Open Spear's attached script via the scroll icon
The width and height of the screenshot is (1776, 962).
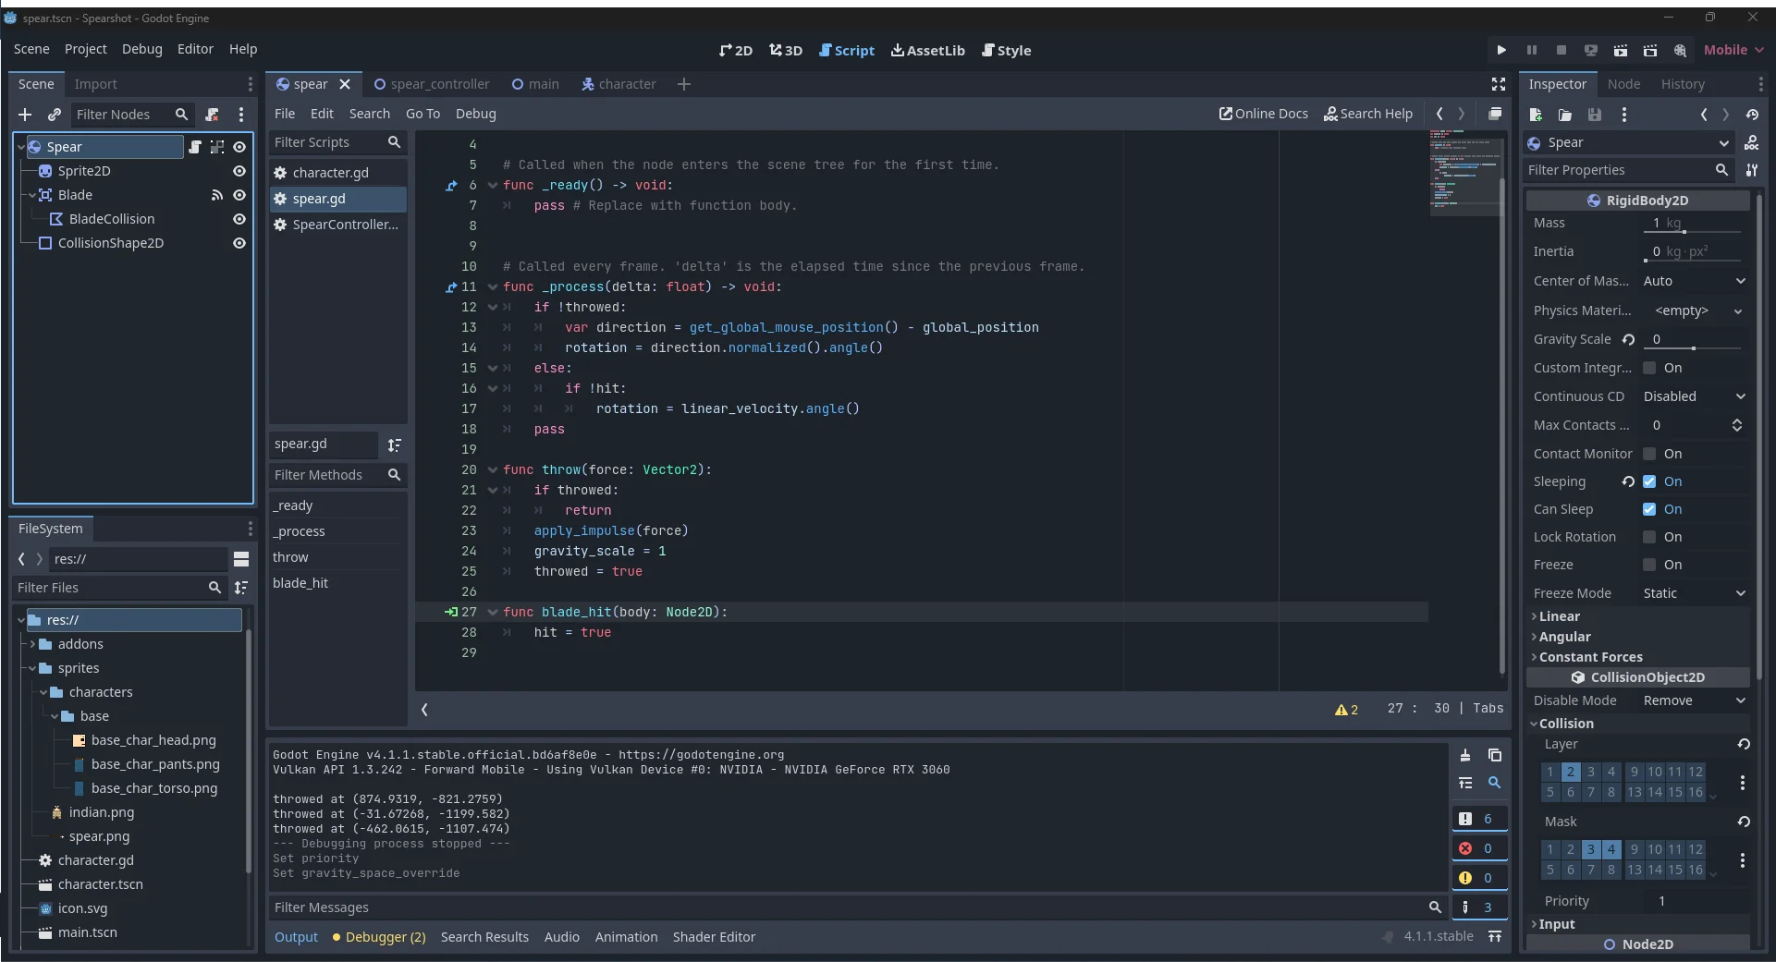196,147
